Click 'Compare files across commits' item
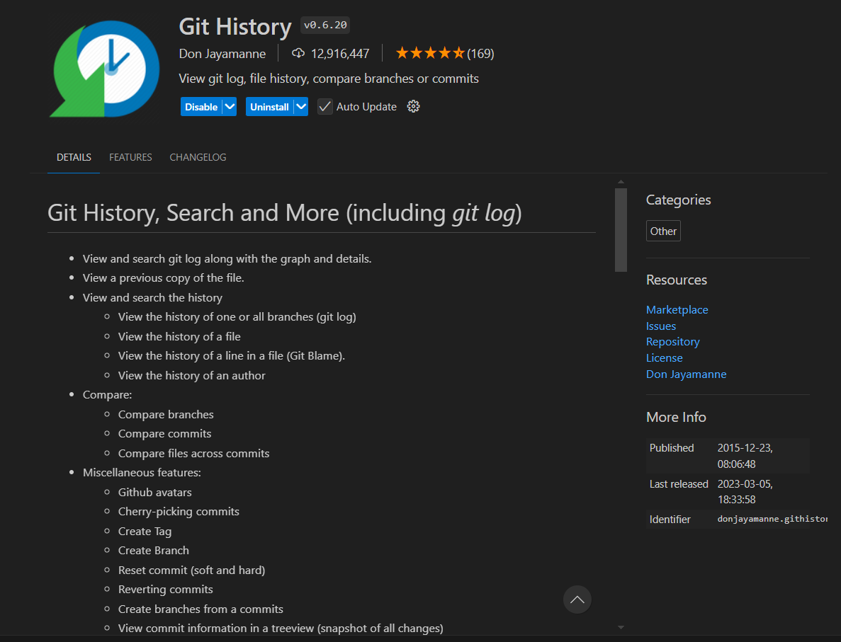Screen dimensions: 841x642 (x=193, y=454)
